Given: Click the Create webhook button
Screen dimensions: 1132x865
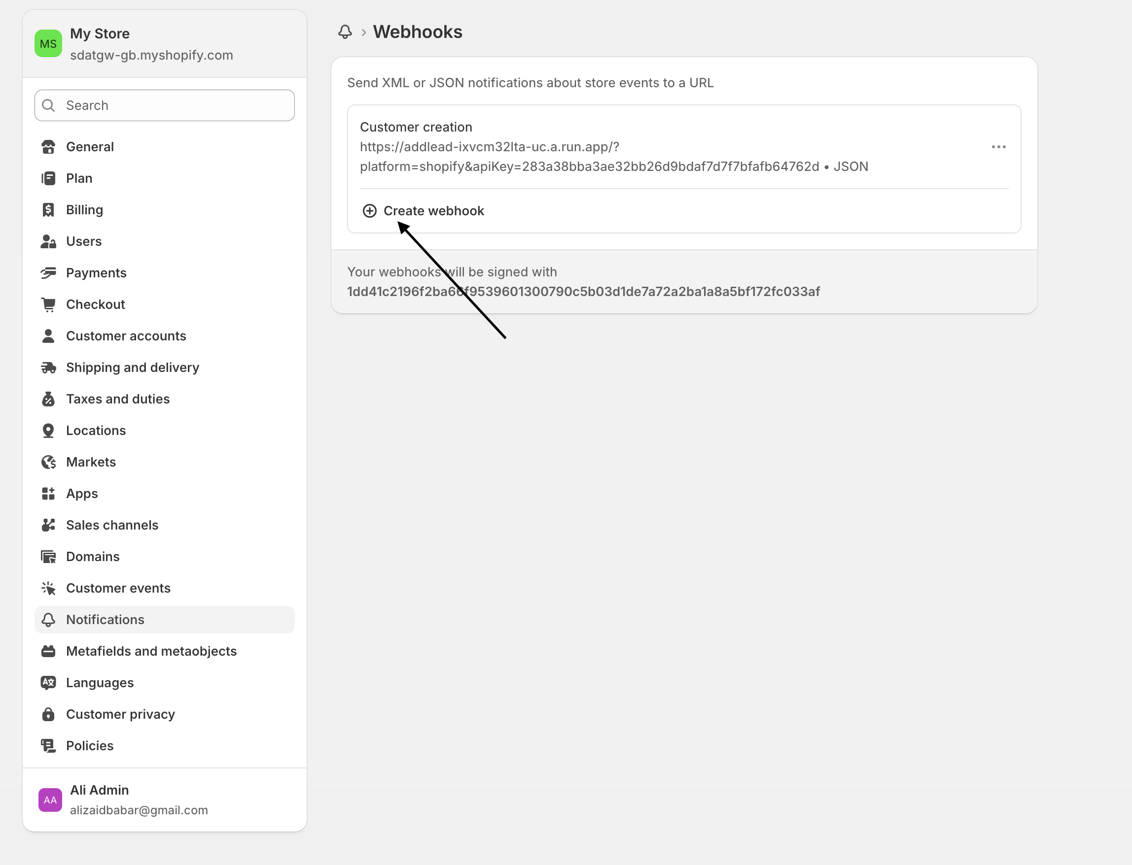Looking at the screenshot, I should 424,211.
